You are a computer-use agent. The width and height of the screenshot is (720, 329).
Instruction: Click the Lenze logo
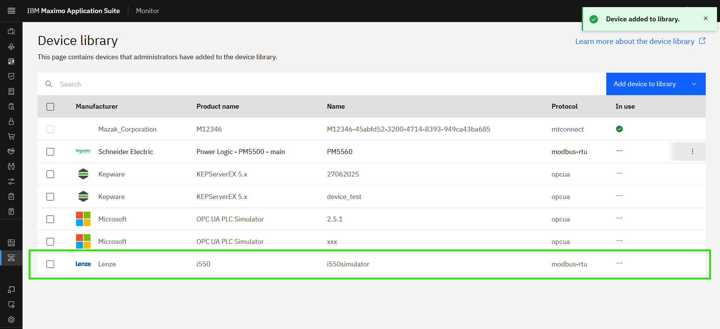(x=83, y=264)
